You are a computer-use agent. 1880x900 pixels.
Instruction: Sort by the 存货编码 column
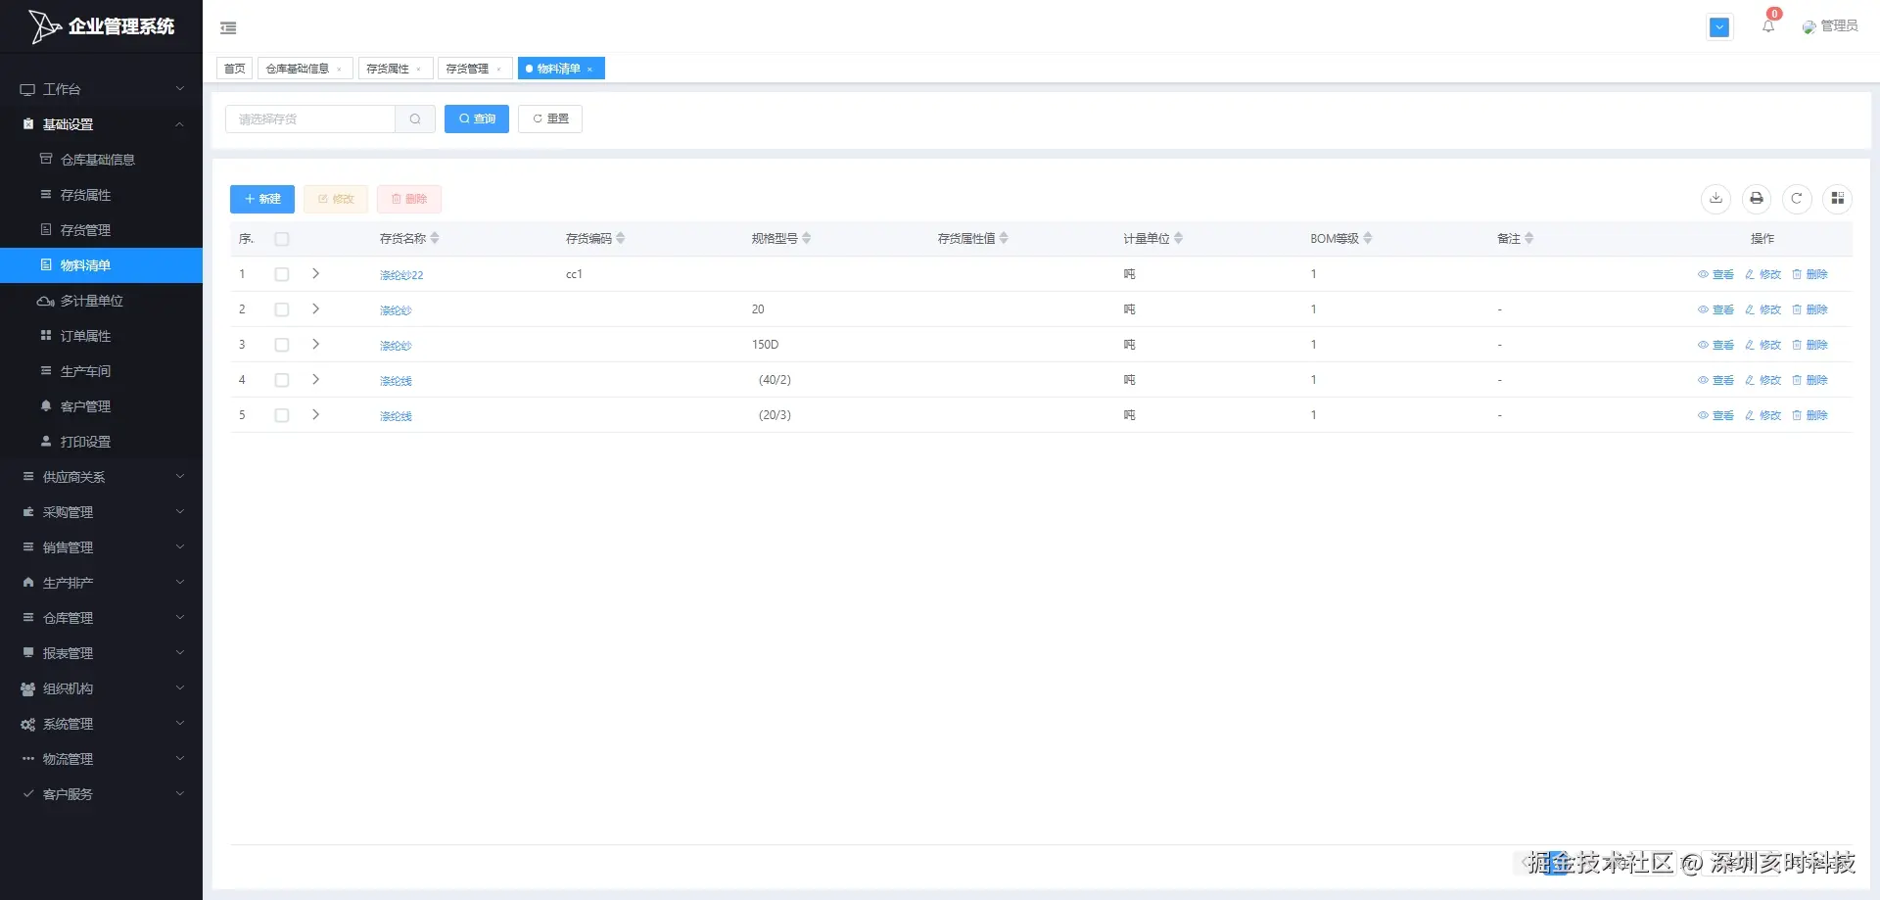tap(621, 239)
